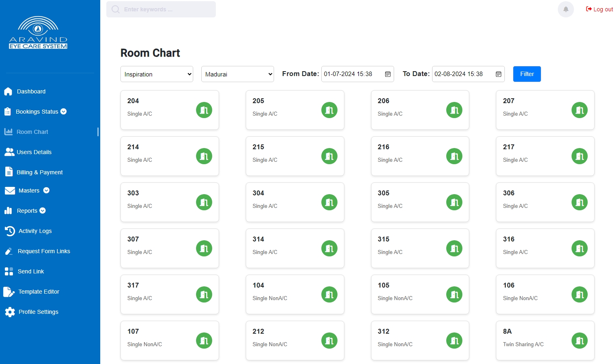Open the notifications bell icon
Screen dimensions: 616x364
565,9
